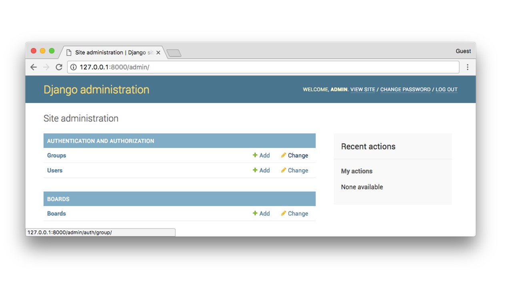Open the Users model link
The height and width of the screenshot is (288, 512).
pos(55,170)
